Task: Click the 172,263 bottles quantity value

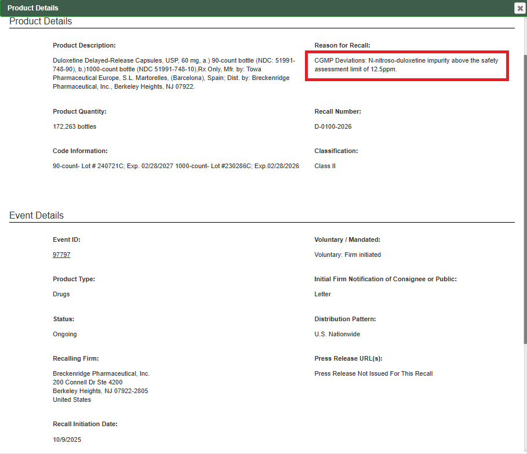Action: [75, 126]
